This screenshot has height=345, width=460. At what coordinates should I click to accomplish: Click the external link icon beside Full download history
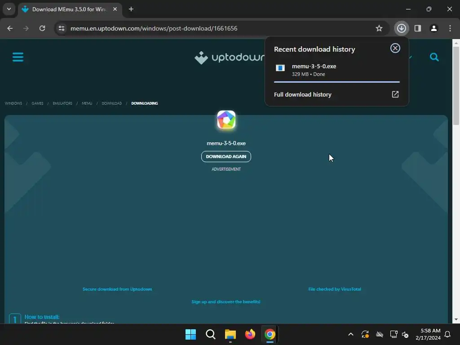(x=395, y=94)
